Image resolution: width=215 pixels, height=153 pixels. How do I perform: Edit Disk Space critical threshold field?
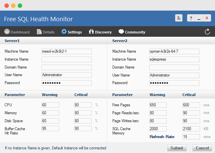(x=83, y=121)
